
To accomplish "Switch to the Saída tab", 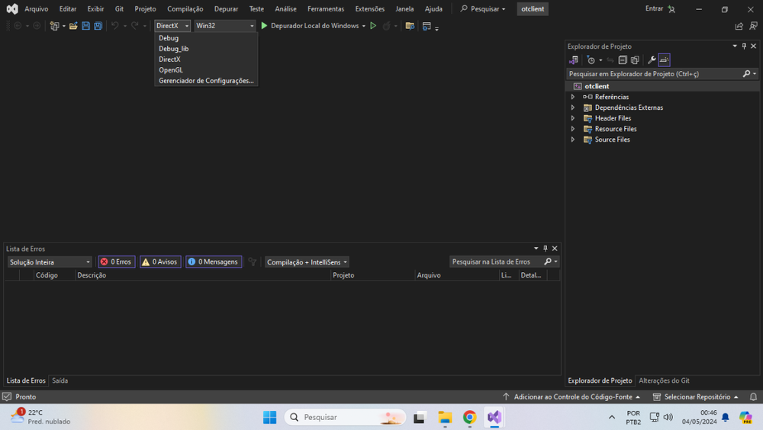I will click(x=60, y=380).
